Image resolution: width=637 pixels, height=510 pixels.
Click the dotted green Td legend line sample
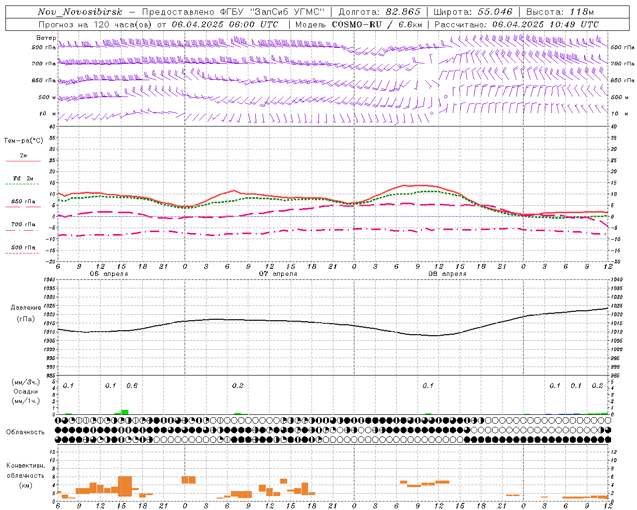click(22, 184)
